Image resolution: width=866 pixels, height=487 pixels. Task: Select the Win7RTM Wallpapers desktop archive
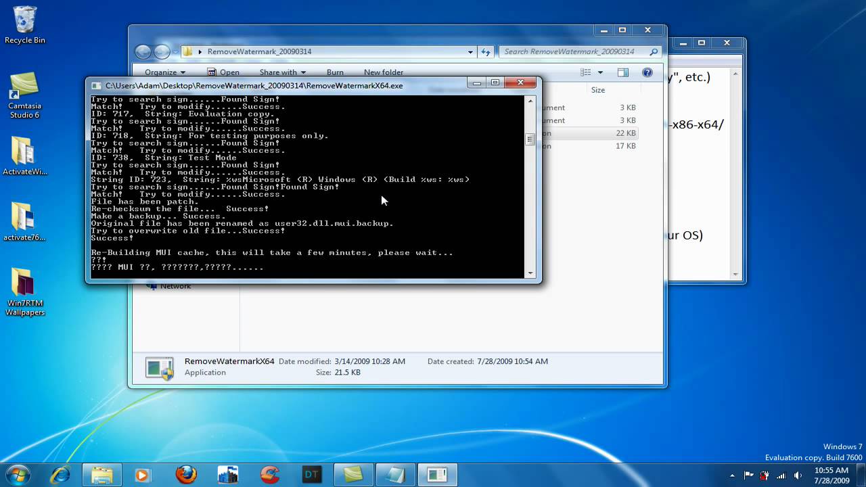[x=25, y=292]
